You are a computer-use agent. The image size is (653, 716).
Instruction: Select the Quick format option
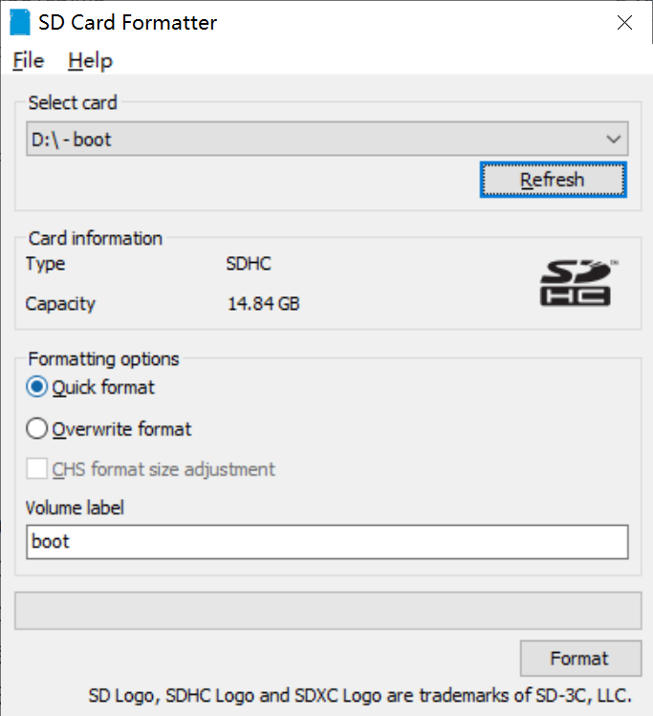(38, 387)
